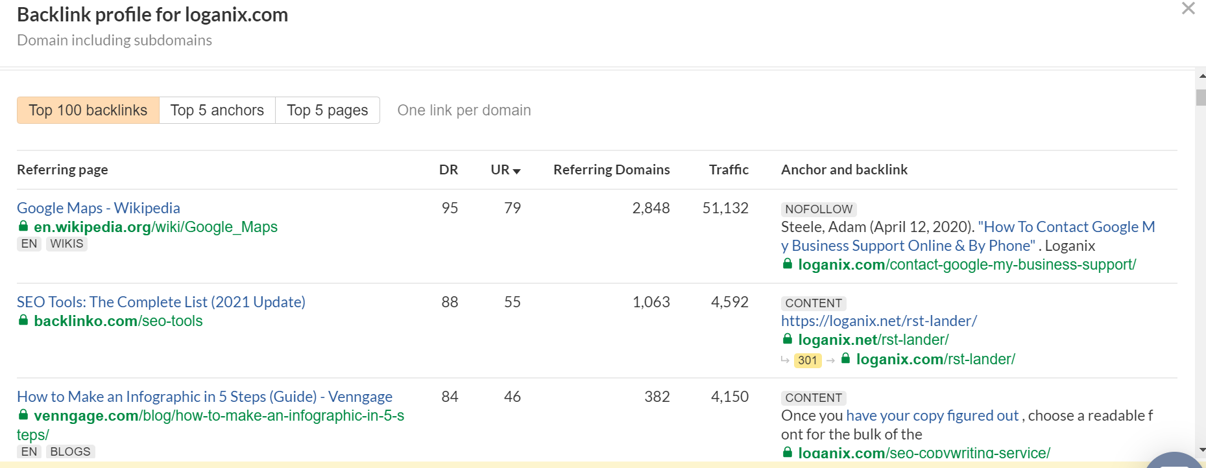Image resolution: width=1206 pixels, height=468 pixels.
Task: Open SEO Tools Complete List link
Action: (x=161, y=302)
